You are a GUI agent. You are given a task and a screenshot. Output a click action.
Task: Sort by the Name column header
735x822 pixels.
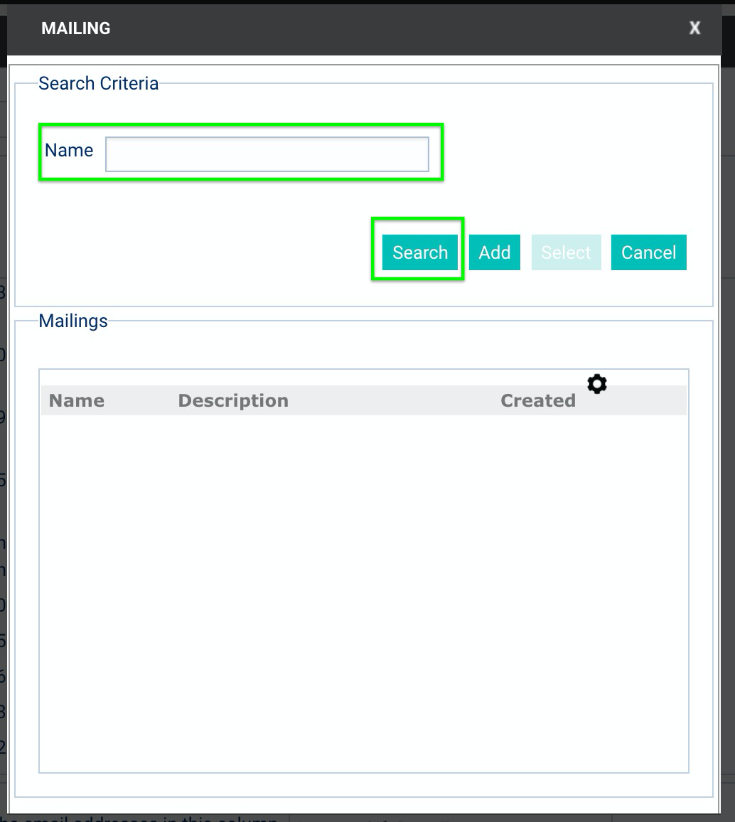[77, 400]
